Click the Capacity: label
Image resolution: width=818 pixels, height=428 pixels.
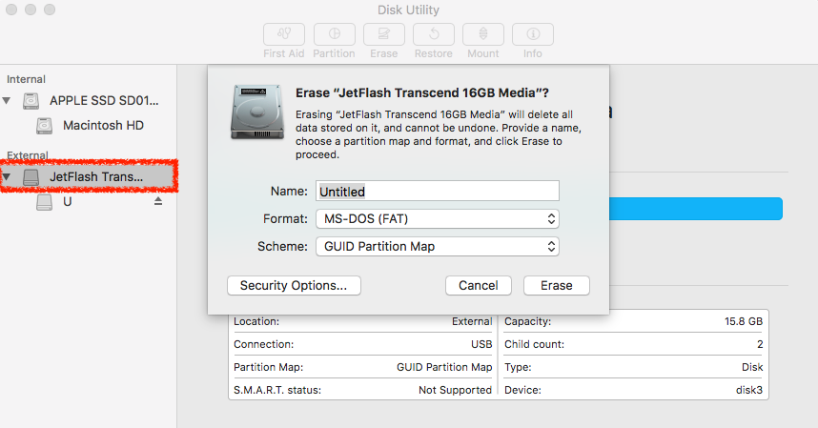527,321
